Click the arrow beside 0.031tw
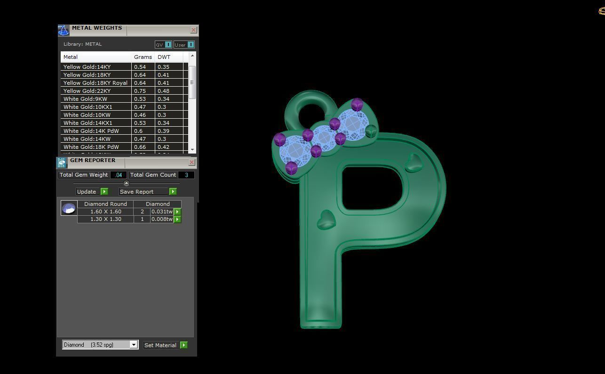 coord(177,212)
